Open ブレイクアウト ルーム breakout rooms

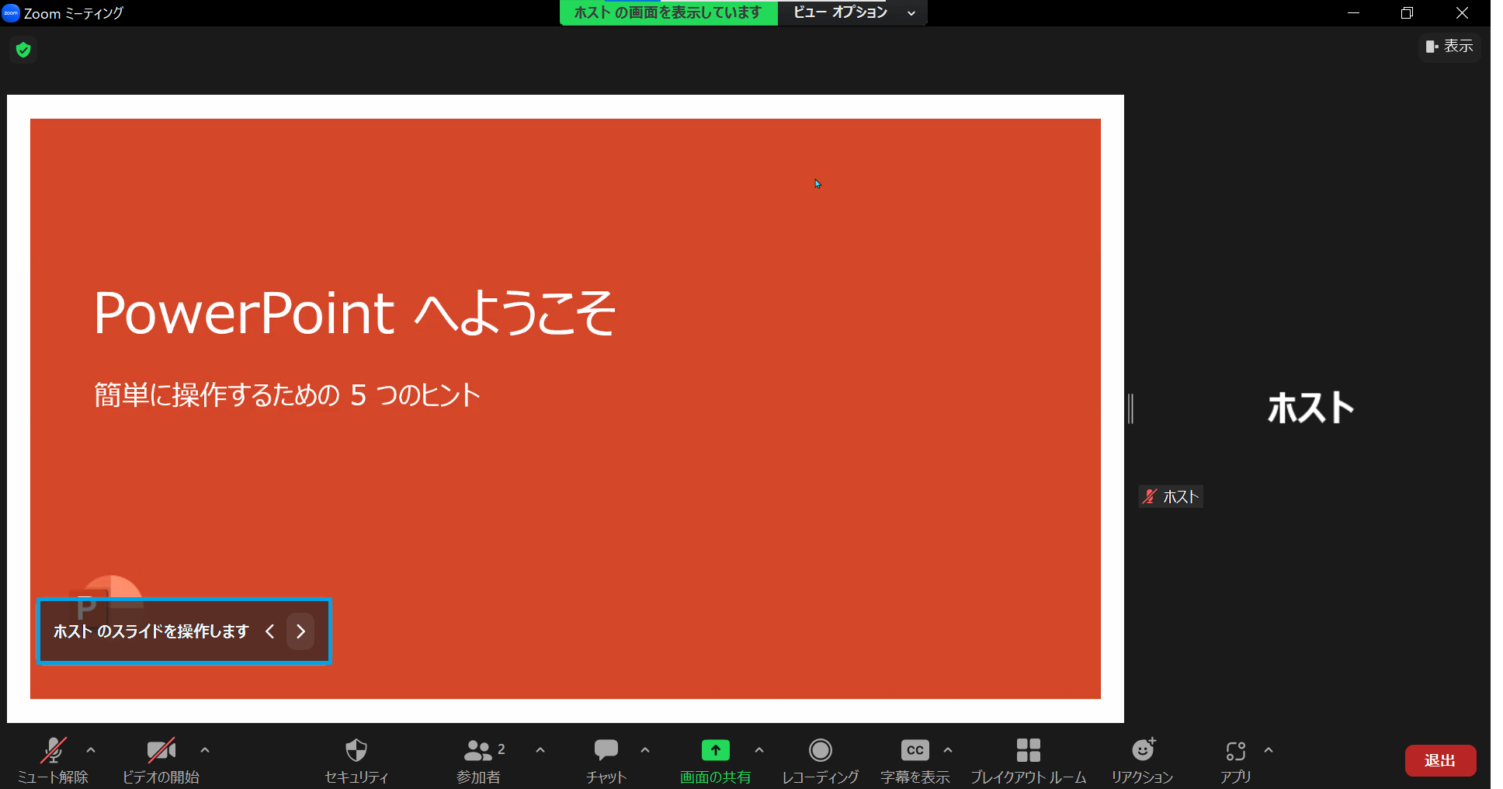pyautogui.click(x=1028, y=751)
